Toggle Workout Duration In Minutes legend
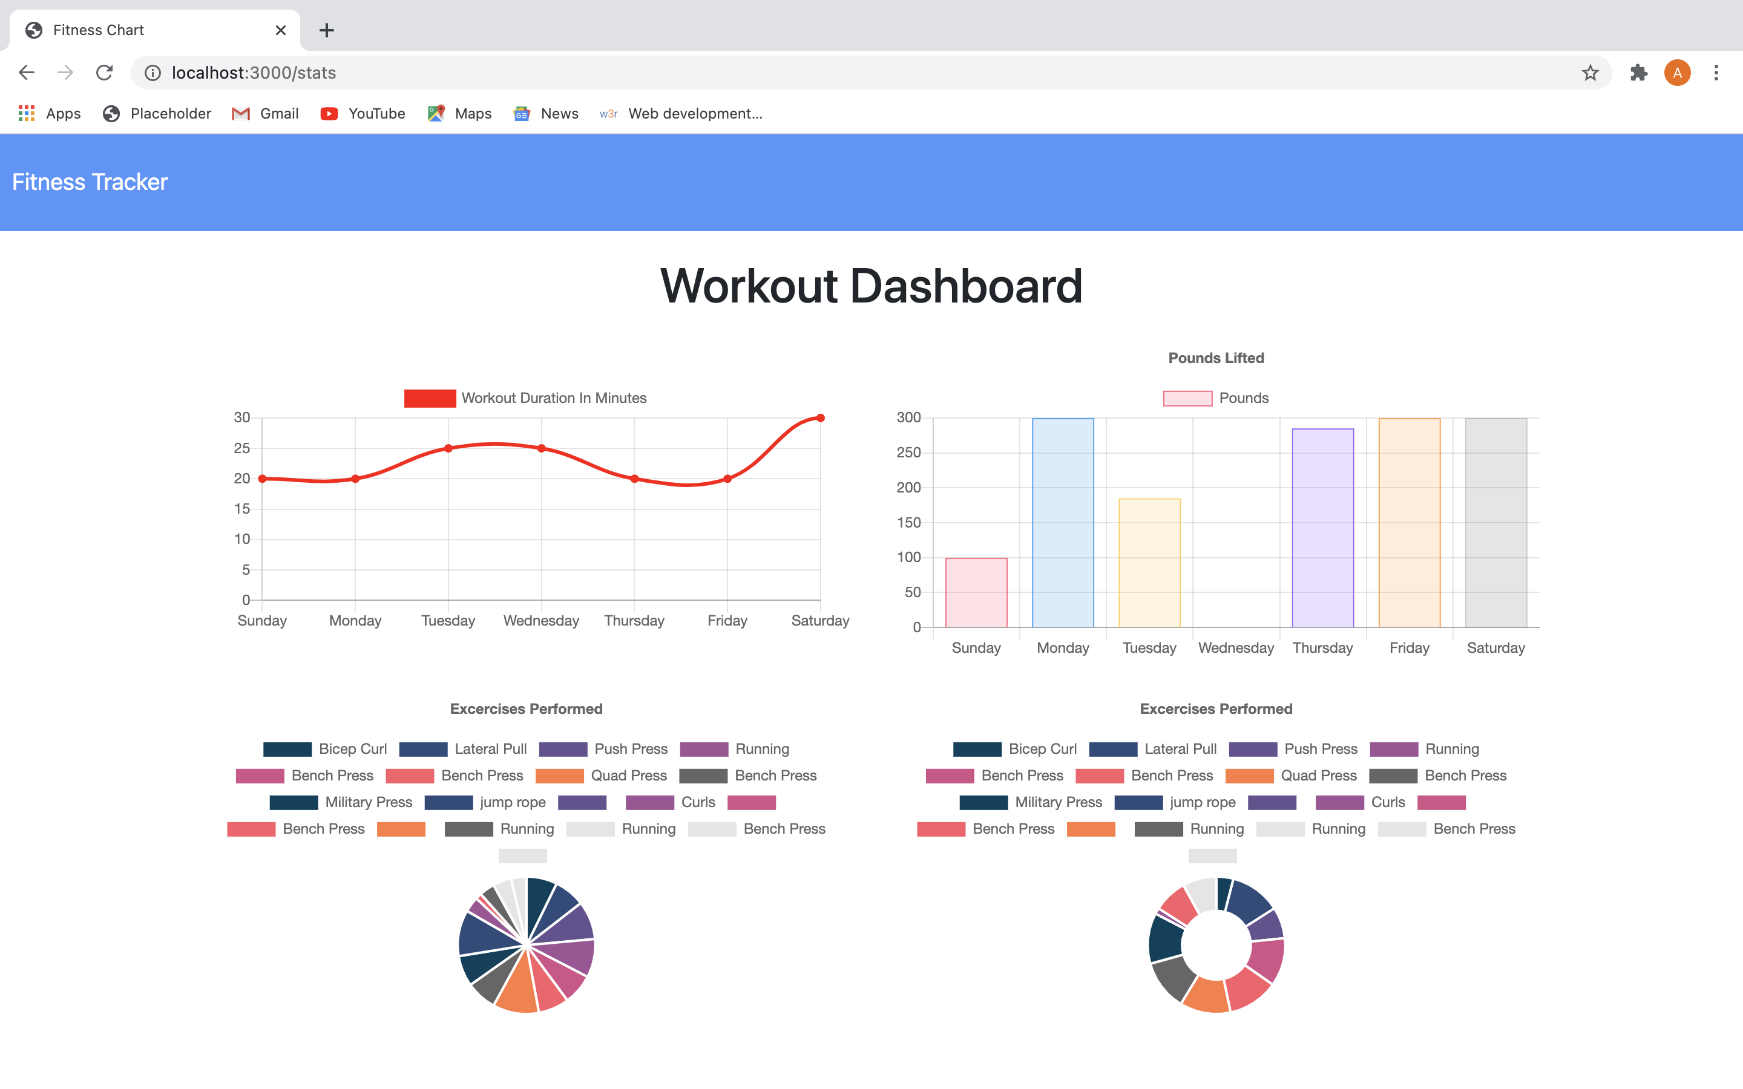Screen dimensions: 1743x1089 525,398
